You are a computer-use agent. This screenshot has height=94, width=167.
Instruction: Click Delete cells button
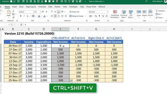point(144,14)
